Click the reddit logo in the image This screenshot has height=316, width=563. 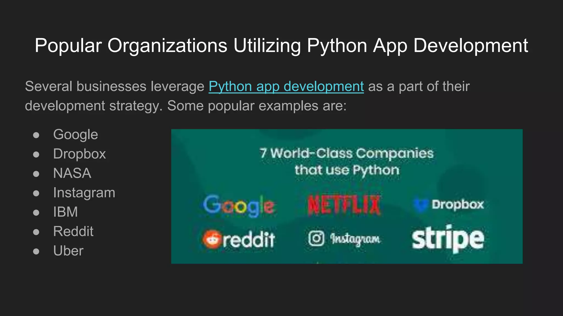239,239
